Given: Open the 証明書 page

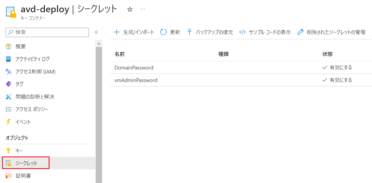Looking at the screenshot, I should click(x=23, y=176).
